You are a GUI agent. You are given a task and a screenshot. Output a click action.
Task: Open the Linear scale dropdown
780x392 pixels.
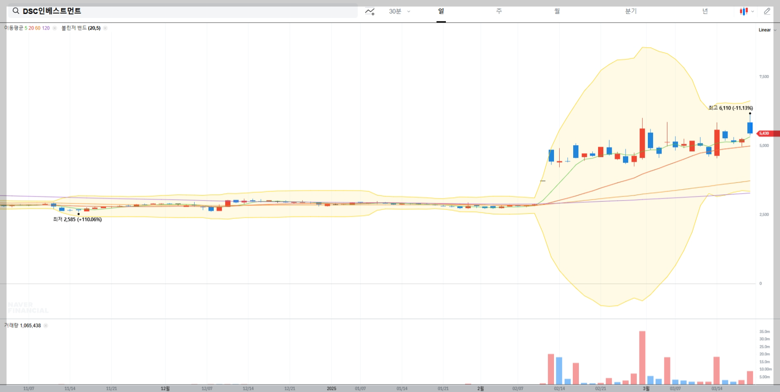(x=767, y=30)
